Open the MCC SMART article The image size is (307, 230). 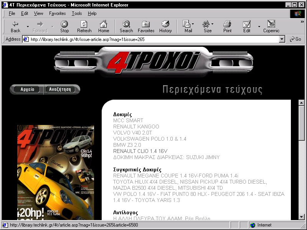(x=128, y=120)
